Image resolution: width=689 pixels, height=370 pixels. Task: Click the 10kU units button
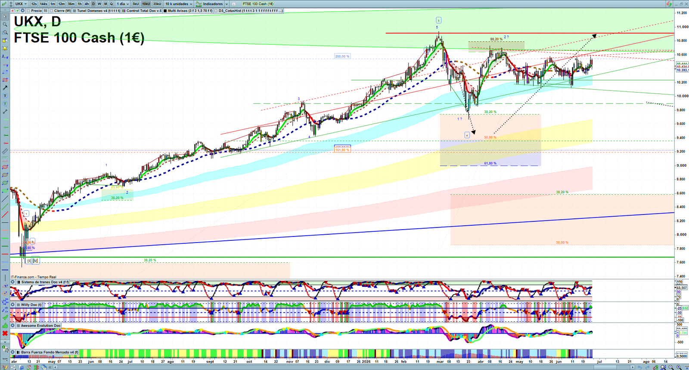(146, 4)
